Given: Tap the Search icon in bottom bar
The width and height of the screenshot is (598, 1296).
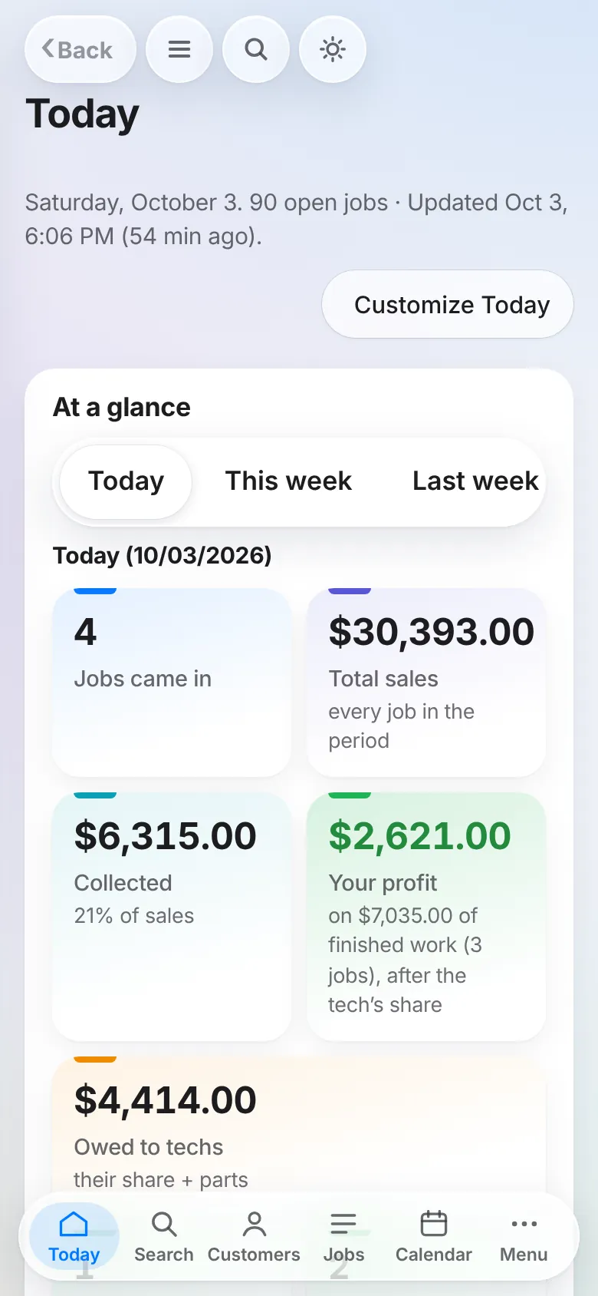Looking at the screenshot, I should pos(164,1237).
